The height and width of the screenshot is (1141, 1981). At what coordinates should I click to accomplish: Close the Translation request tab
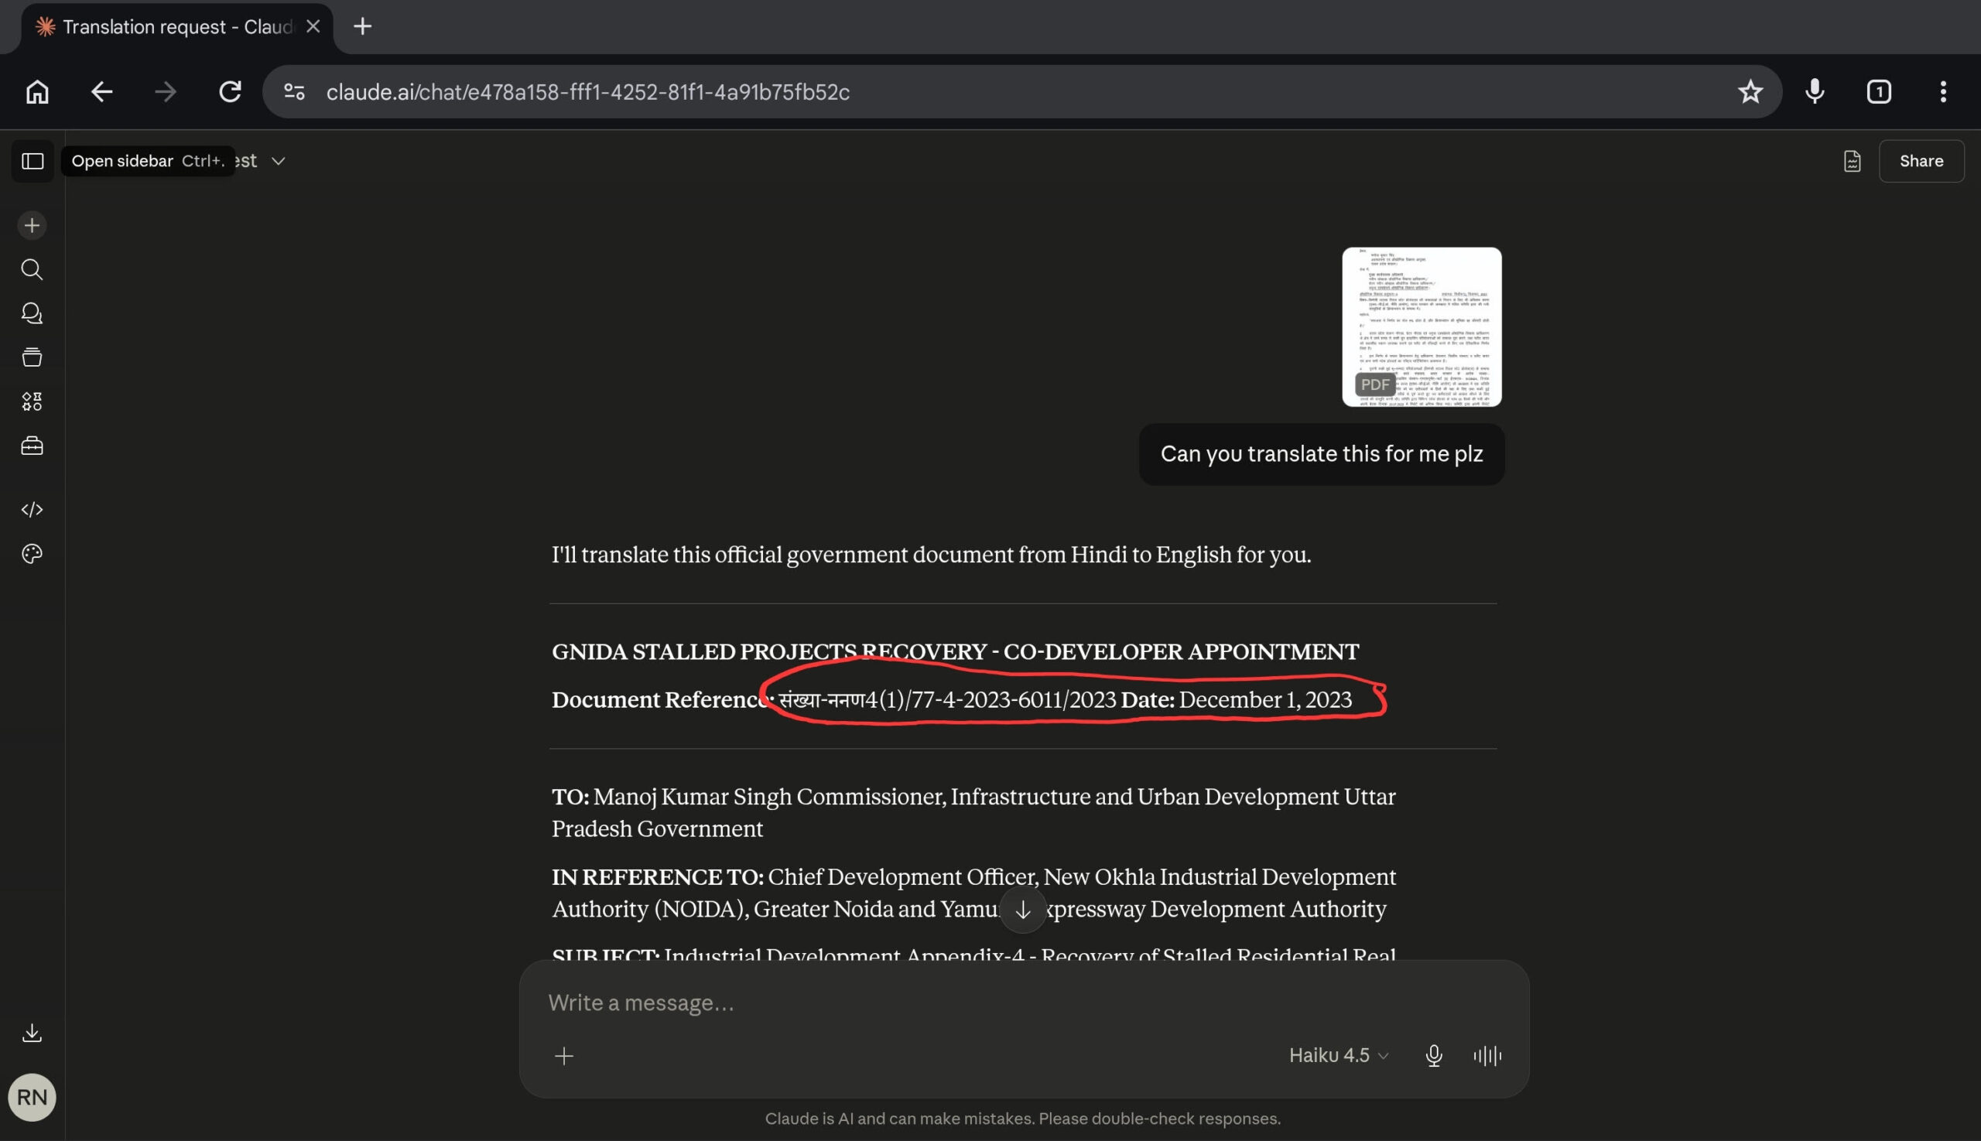point(313,27)
